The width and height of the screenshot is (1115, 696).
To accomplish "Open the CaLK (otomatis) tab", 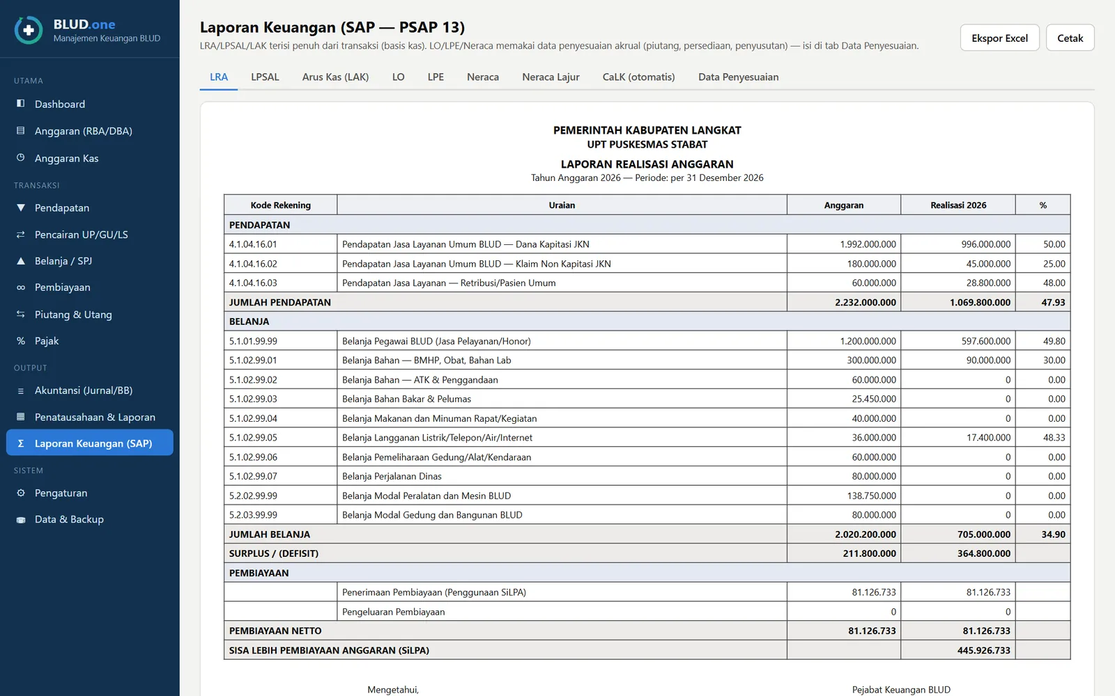I will (639, 77).
